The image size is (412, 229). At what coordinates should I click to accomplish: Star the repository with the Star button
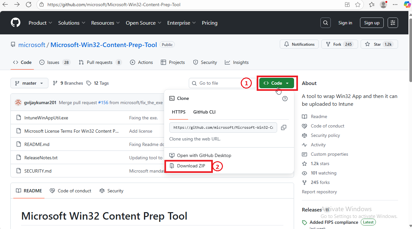379,44
